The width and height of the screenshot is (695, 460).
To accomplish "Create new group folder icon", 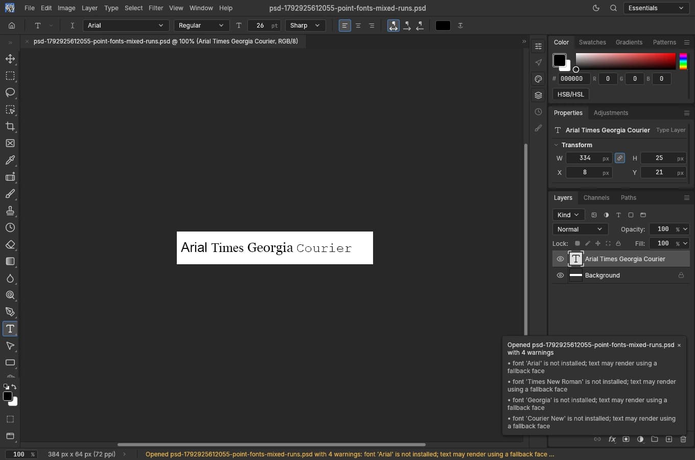I will point(655,439).
